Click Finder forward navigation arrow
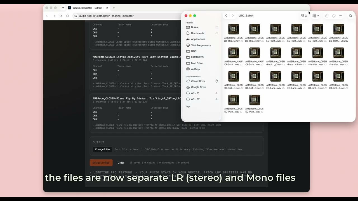The height and width of the screenshot is (201, 358). [233, 16]
